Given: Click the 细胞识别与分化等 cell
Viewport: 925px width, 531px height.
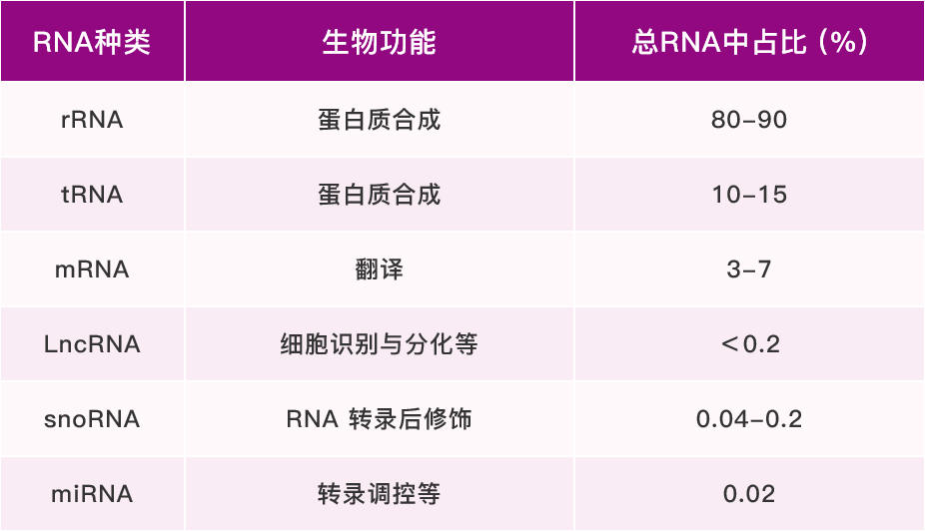Looking at the screenshot, I should (x=379, y=344).
